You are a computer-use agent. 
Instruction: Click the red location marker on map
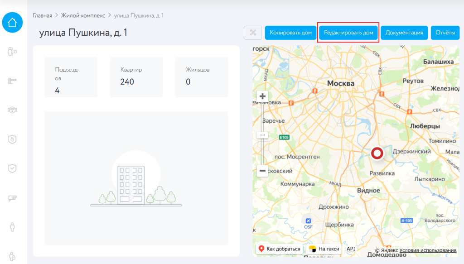pos(377,154)
